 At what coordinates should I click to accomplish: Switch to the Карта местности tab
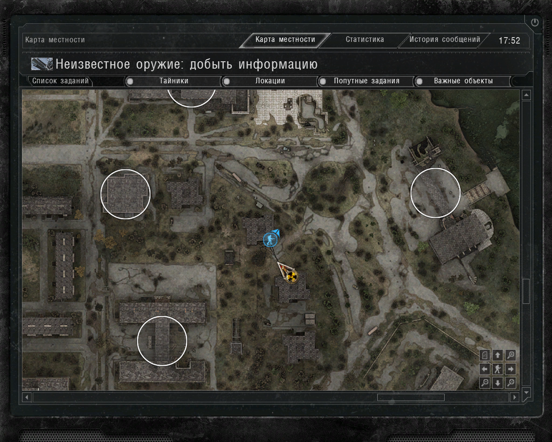(285, 40)
